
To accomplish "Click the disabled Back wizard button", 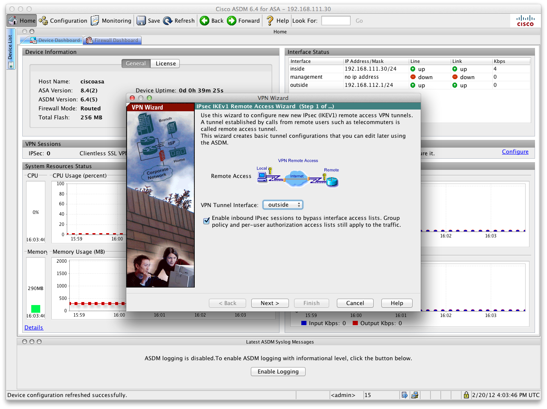I will [228, 303].
